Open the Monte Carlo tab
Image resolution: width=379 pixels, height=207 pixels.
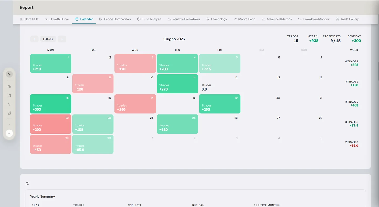(245, 19)
